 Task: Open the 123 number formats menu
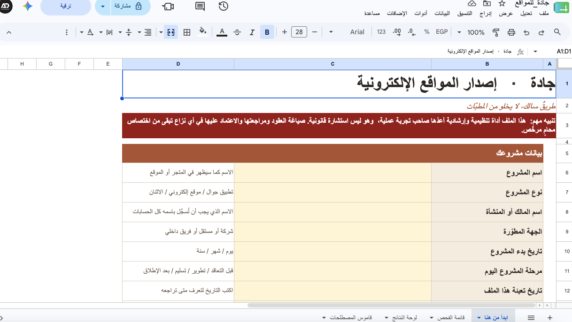coord(381,32)
